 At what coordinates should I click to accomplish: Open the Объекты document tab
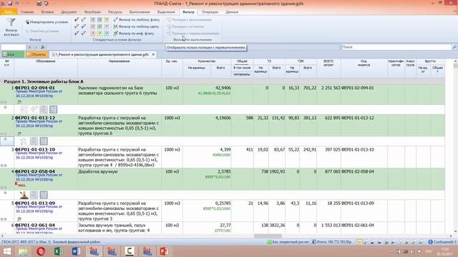coord(37,54)
